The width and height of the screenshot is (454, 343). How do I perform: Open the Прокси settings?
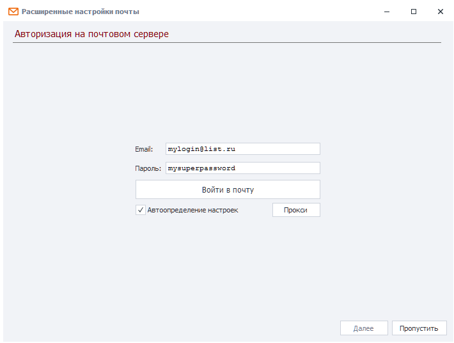point(295,210)
